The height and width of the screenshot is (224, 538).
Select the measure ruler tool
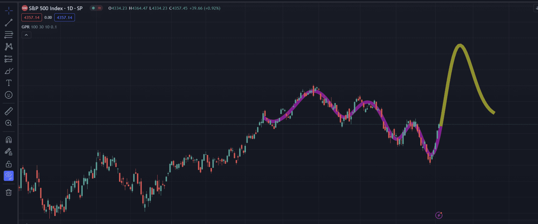point(8,111)
